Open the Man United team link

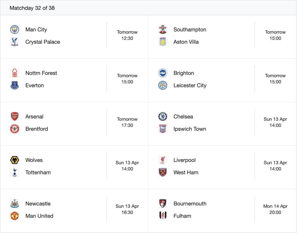click(39, 216)
